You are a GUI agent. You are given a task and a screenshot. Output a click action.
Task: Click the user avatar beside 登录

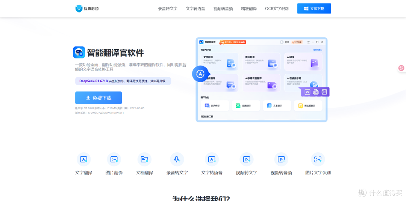click(282, 42)
